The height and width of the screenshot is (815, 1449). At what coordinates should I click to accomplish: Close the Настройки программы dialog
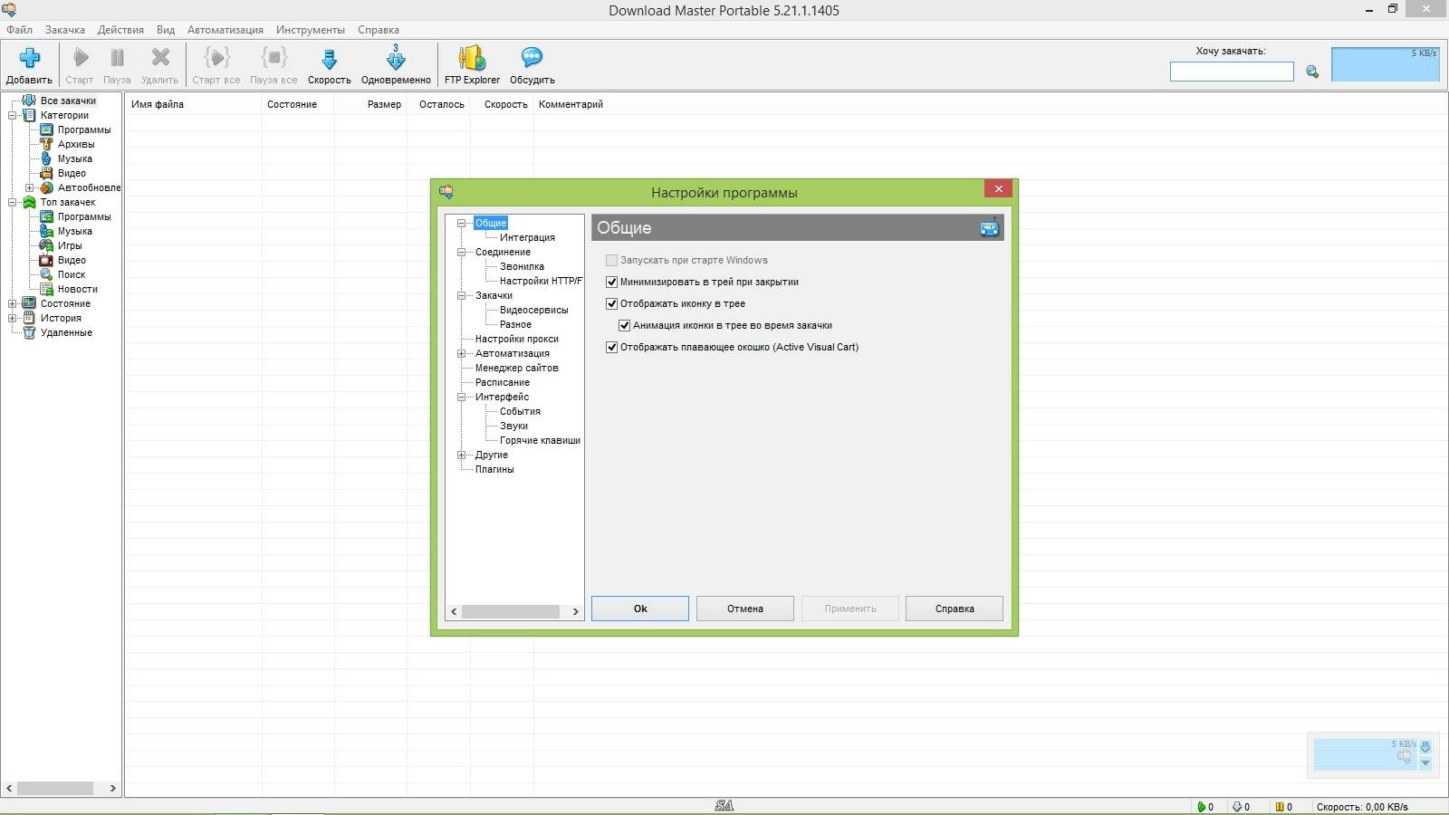[998, 188]
